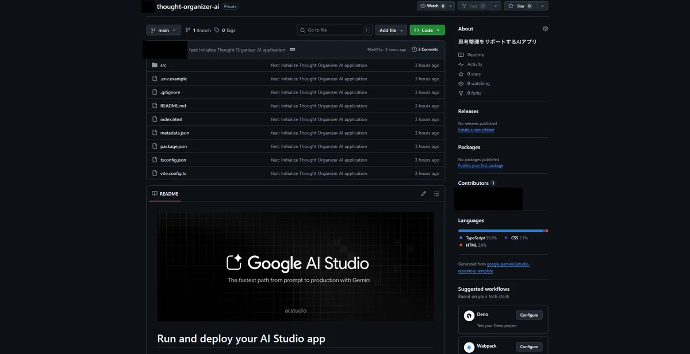The height and width of the screenshot is (354, 690).
Task: View the 0 watching link
Action: (x=474, y=84)
